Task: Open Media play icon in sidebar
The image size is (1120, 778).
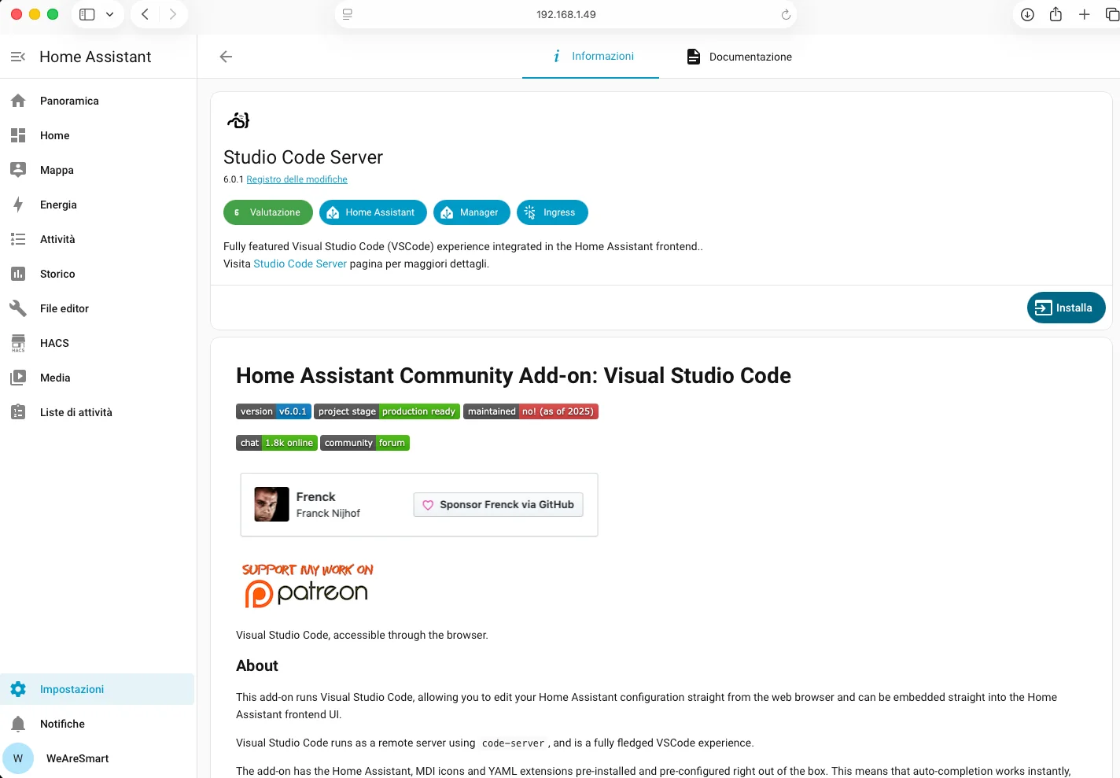Action: point(18,378)
